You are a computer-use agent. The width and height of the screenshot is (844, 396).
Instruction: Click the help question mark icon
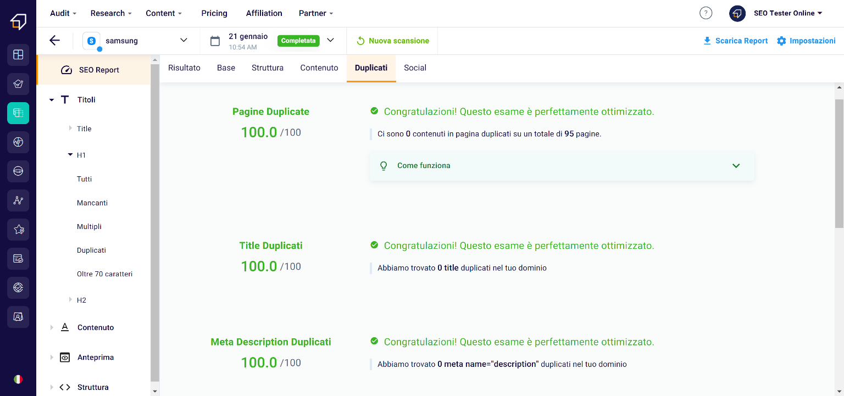[x=706, y=13]
